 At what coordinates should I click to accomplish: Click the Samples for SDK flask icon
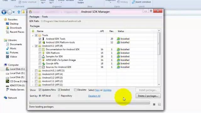click(43, 56)
